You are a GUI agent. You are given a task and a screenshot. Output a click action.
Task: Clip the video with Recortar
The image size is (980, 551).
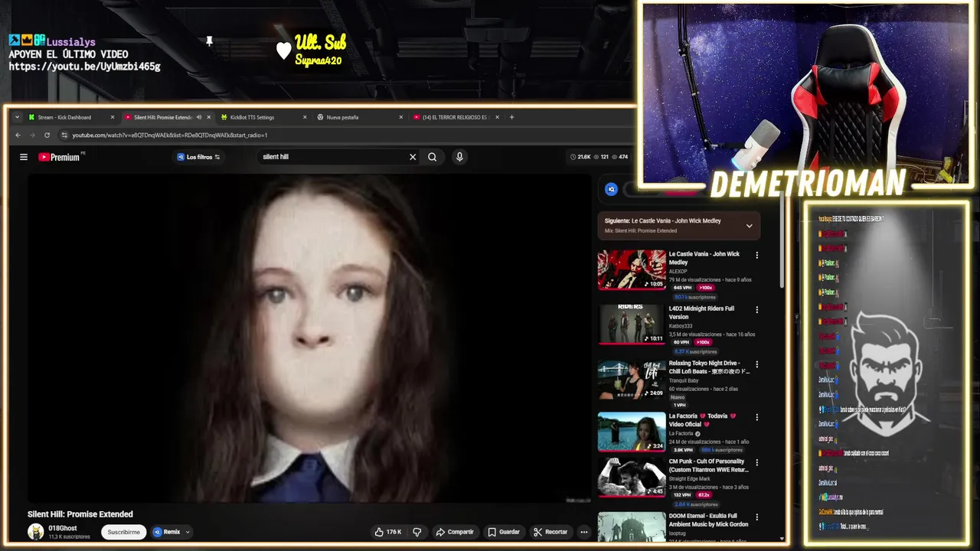tap(550, 532)
